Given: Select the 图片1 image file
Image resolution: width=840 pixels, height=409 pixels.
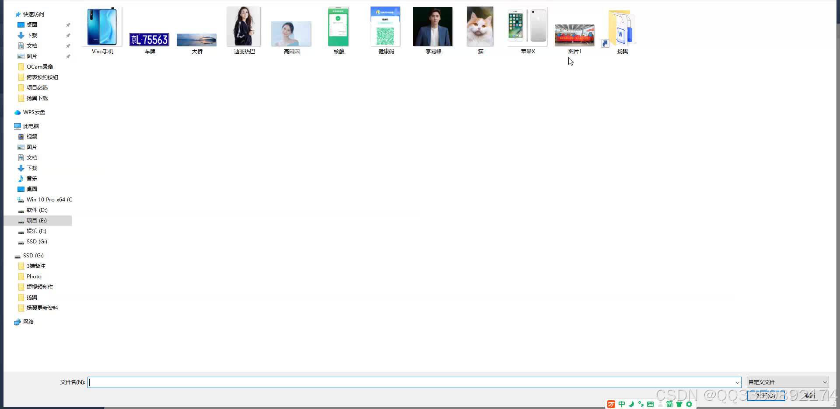Looking at the screenshot, I should coord(575,39).
